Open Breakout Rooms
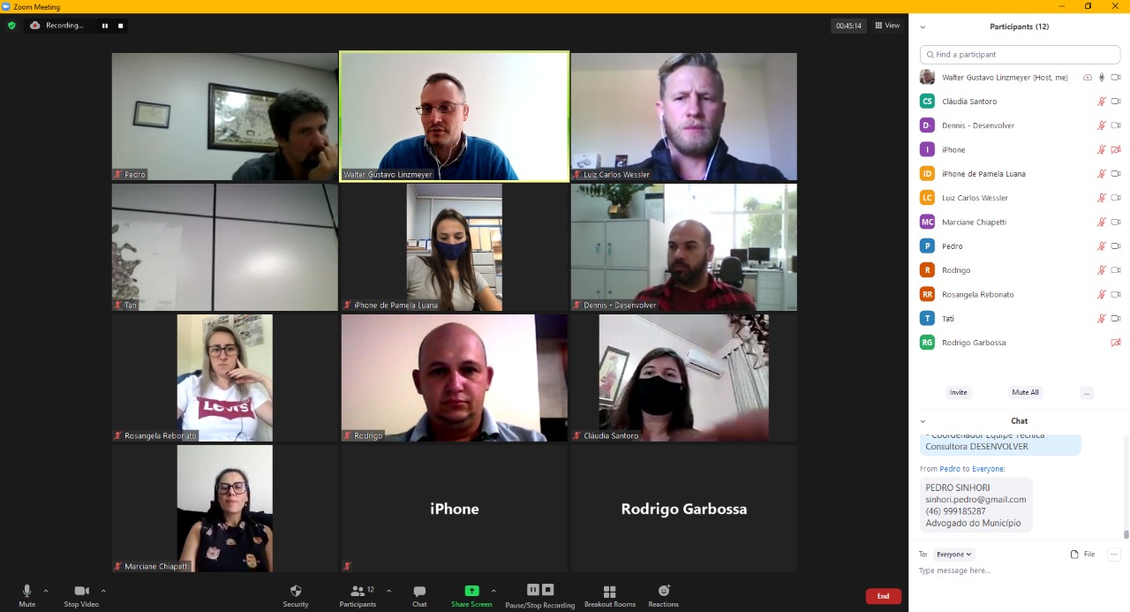This screenshot has height=612, width=1130. pos(609,591)
